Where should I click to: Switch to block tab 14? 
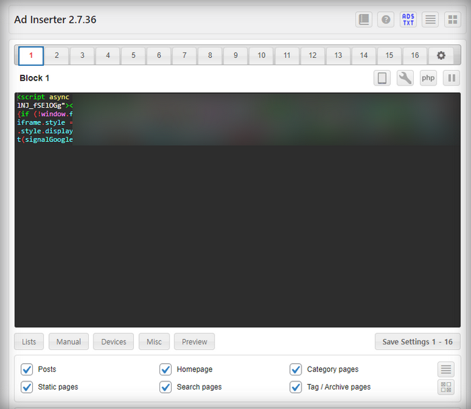coord(364,56)
